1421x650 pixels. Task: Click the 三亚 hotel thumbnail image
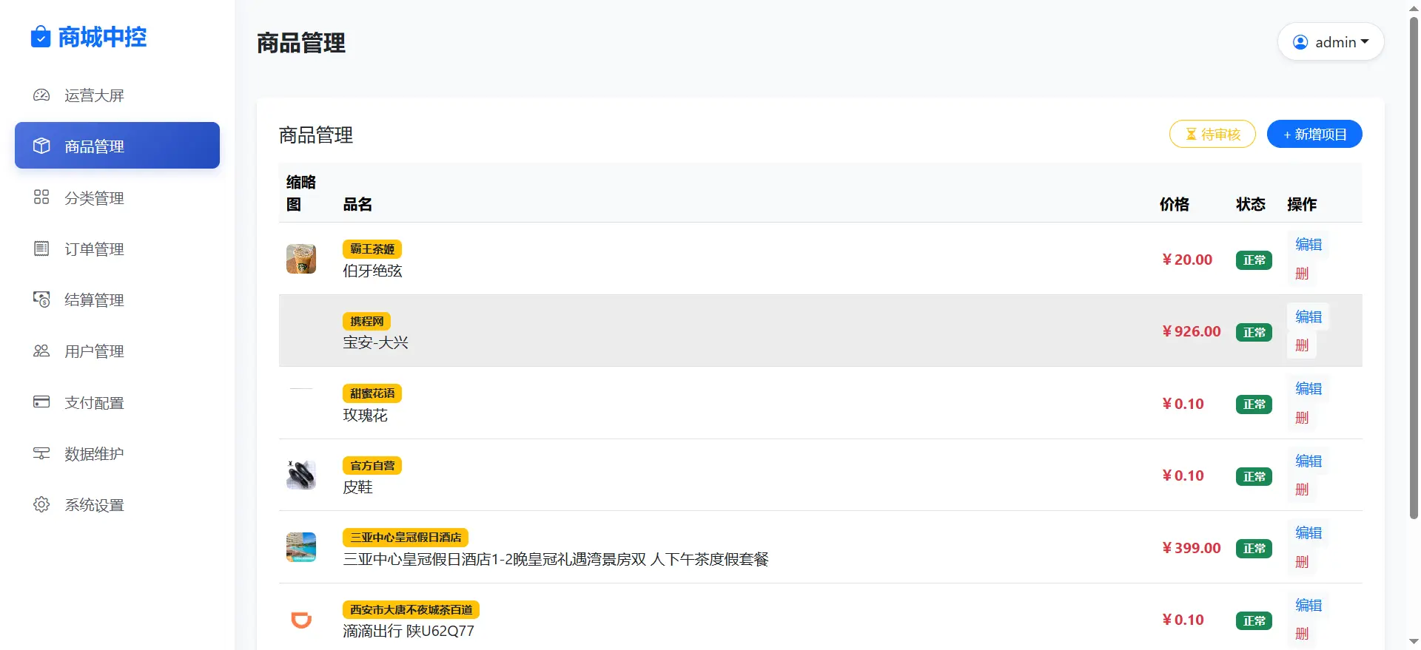click(301, 547)
